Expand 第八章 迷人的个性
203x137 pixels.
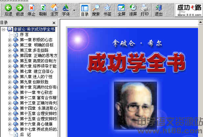point(10,77)
